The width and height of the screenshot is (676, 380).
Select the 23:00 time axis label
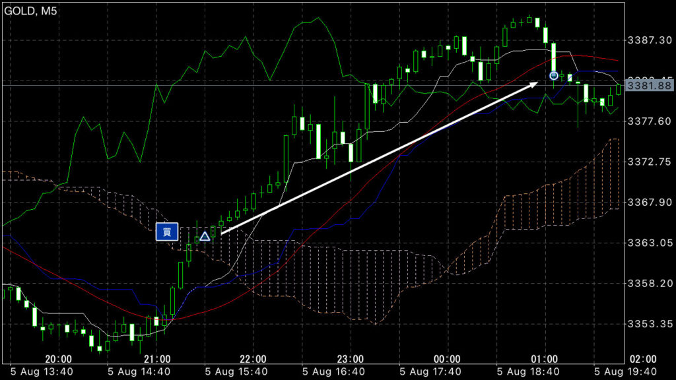pos(351,358)
